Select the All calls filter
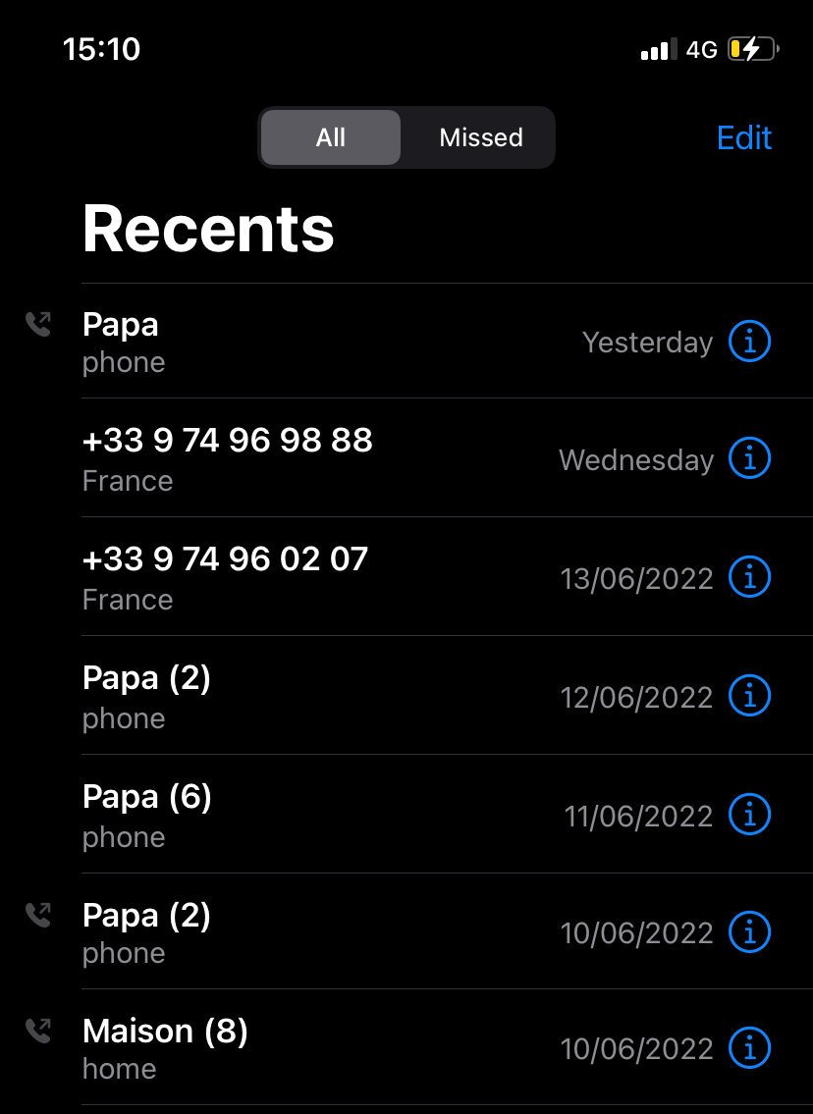Viewport: 813px width, 1114px height. point(331,137)
